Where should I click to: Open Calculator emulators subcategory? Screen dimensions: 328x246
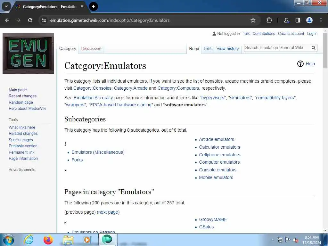(219, 147)
